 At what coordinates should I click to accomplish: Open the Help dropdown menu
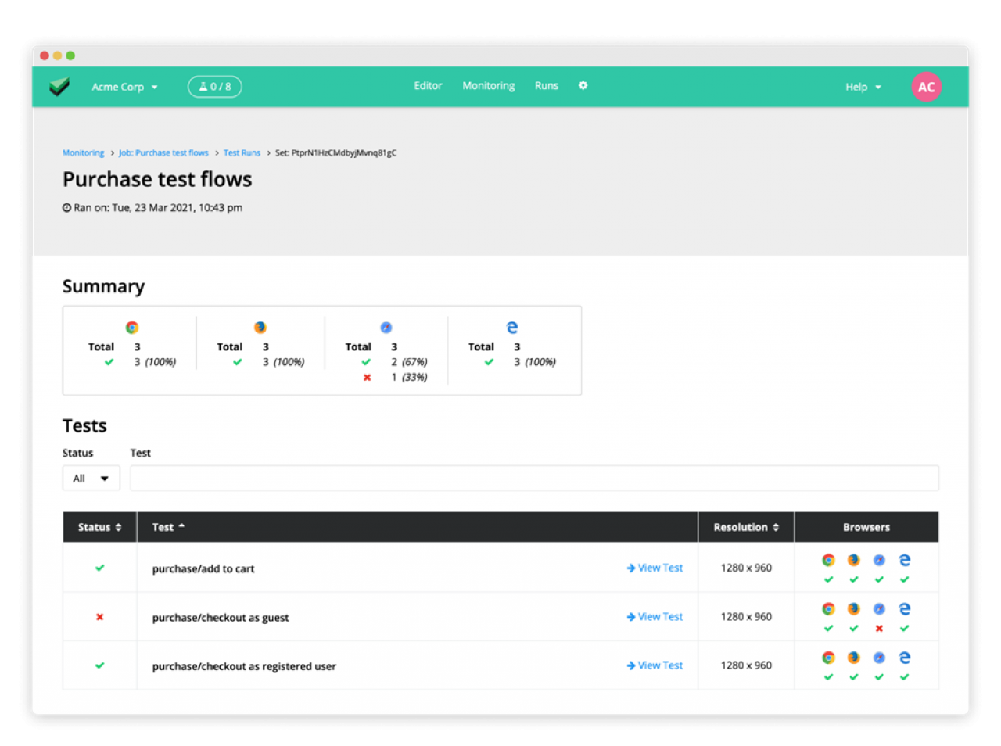863,87
